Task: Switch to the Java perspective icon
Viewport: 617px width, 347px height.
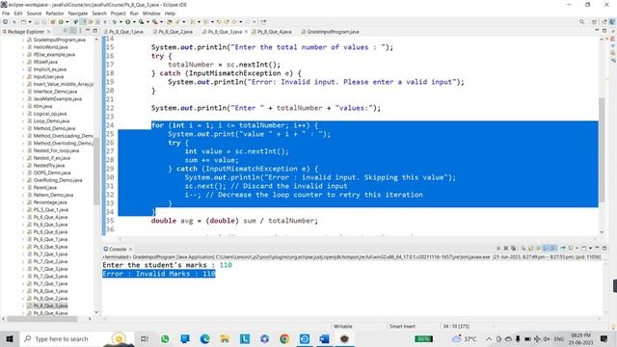Action: pos(612,21)
